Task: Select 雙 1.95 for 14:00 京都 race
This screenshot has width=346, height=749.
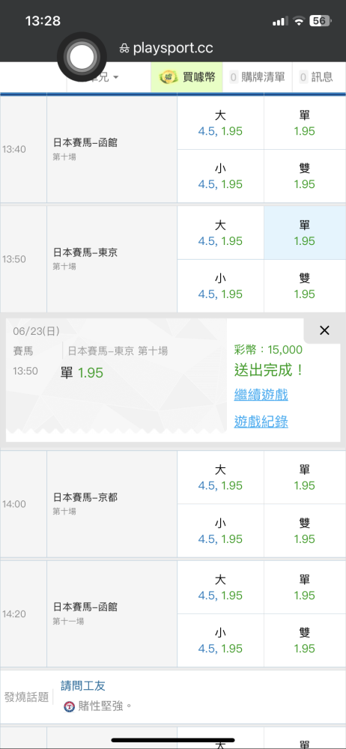Action: (x=305, y=531)
